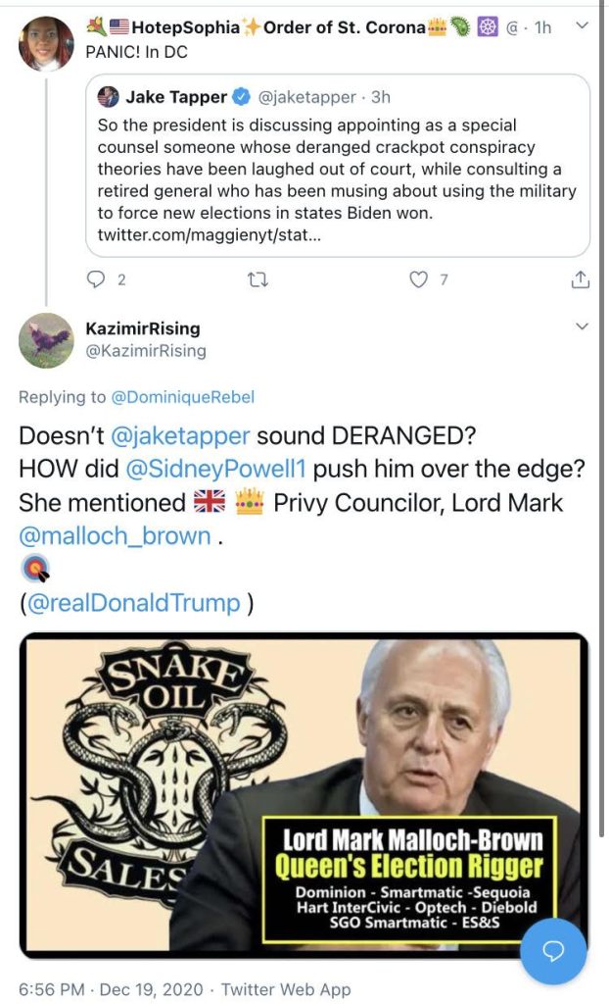609x1004 pixels.
Task: Open HotepSophia's profile avatar
Action: pos(46,44)
